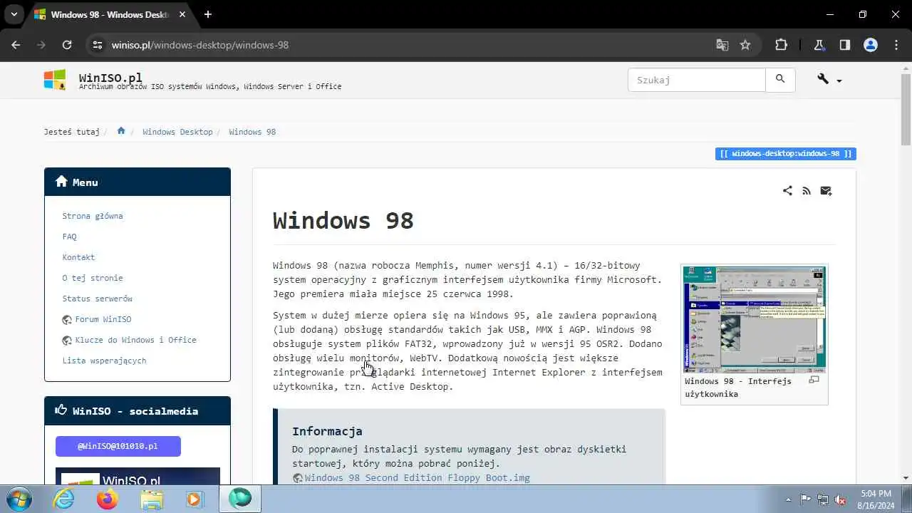Open Action Center flag tray icon
912x513 pixels.
805,499
